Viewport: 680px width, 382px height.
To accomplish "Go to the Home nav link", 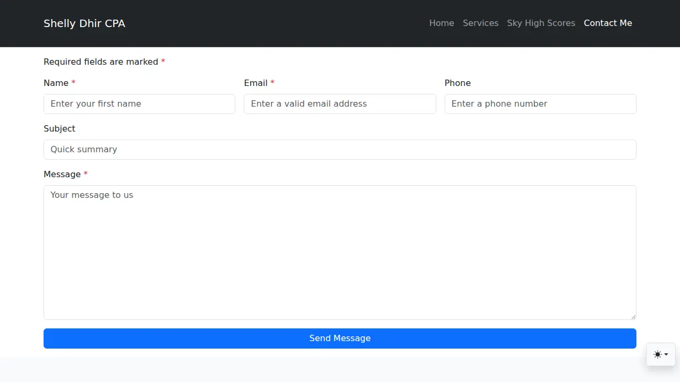I will tap(441, 23).
